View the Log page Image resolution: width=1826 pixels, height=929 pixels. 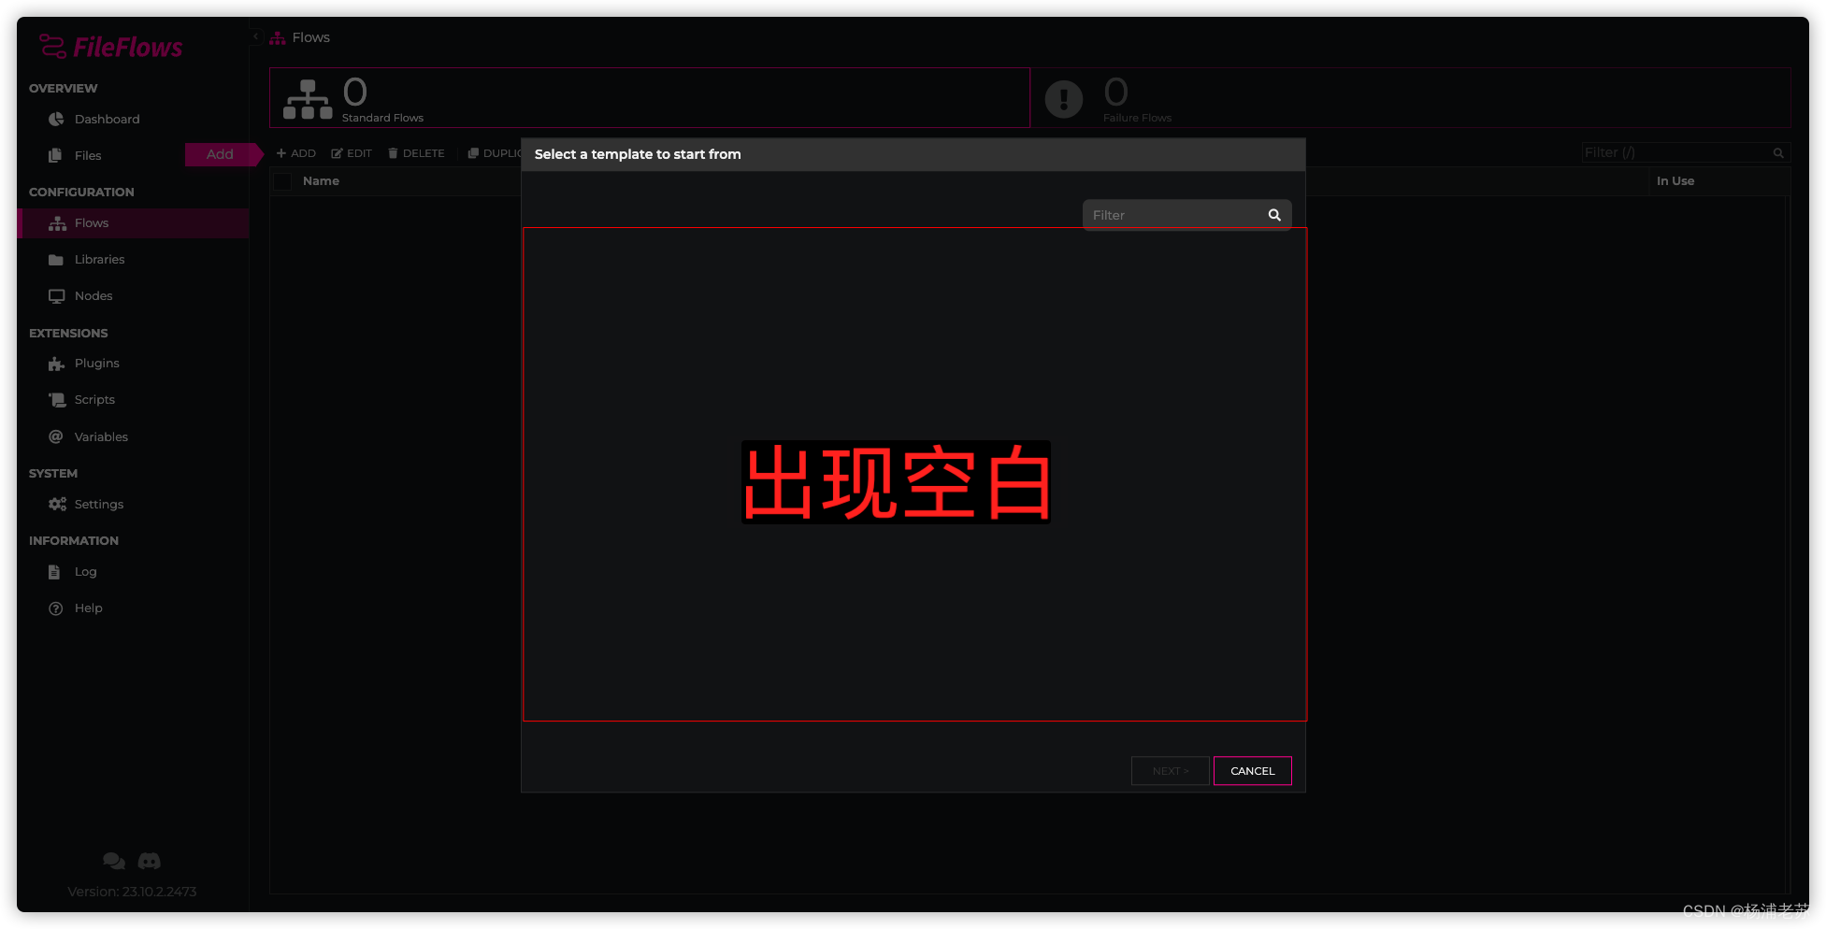[85, 571]
